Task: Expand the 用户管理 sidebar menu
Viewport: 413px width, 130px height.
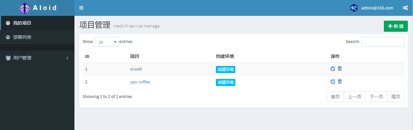Action: coord(37,58)
